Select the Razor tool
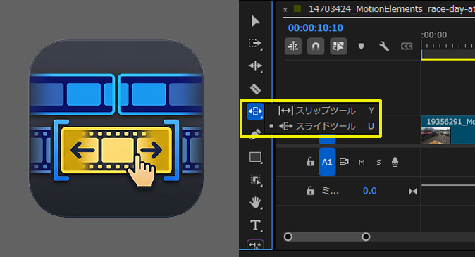 point(255,89)
